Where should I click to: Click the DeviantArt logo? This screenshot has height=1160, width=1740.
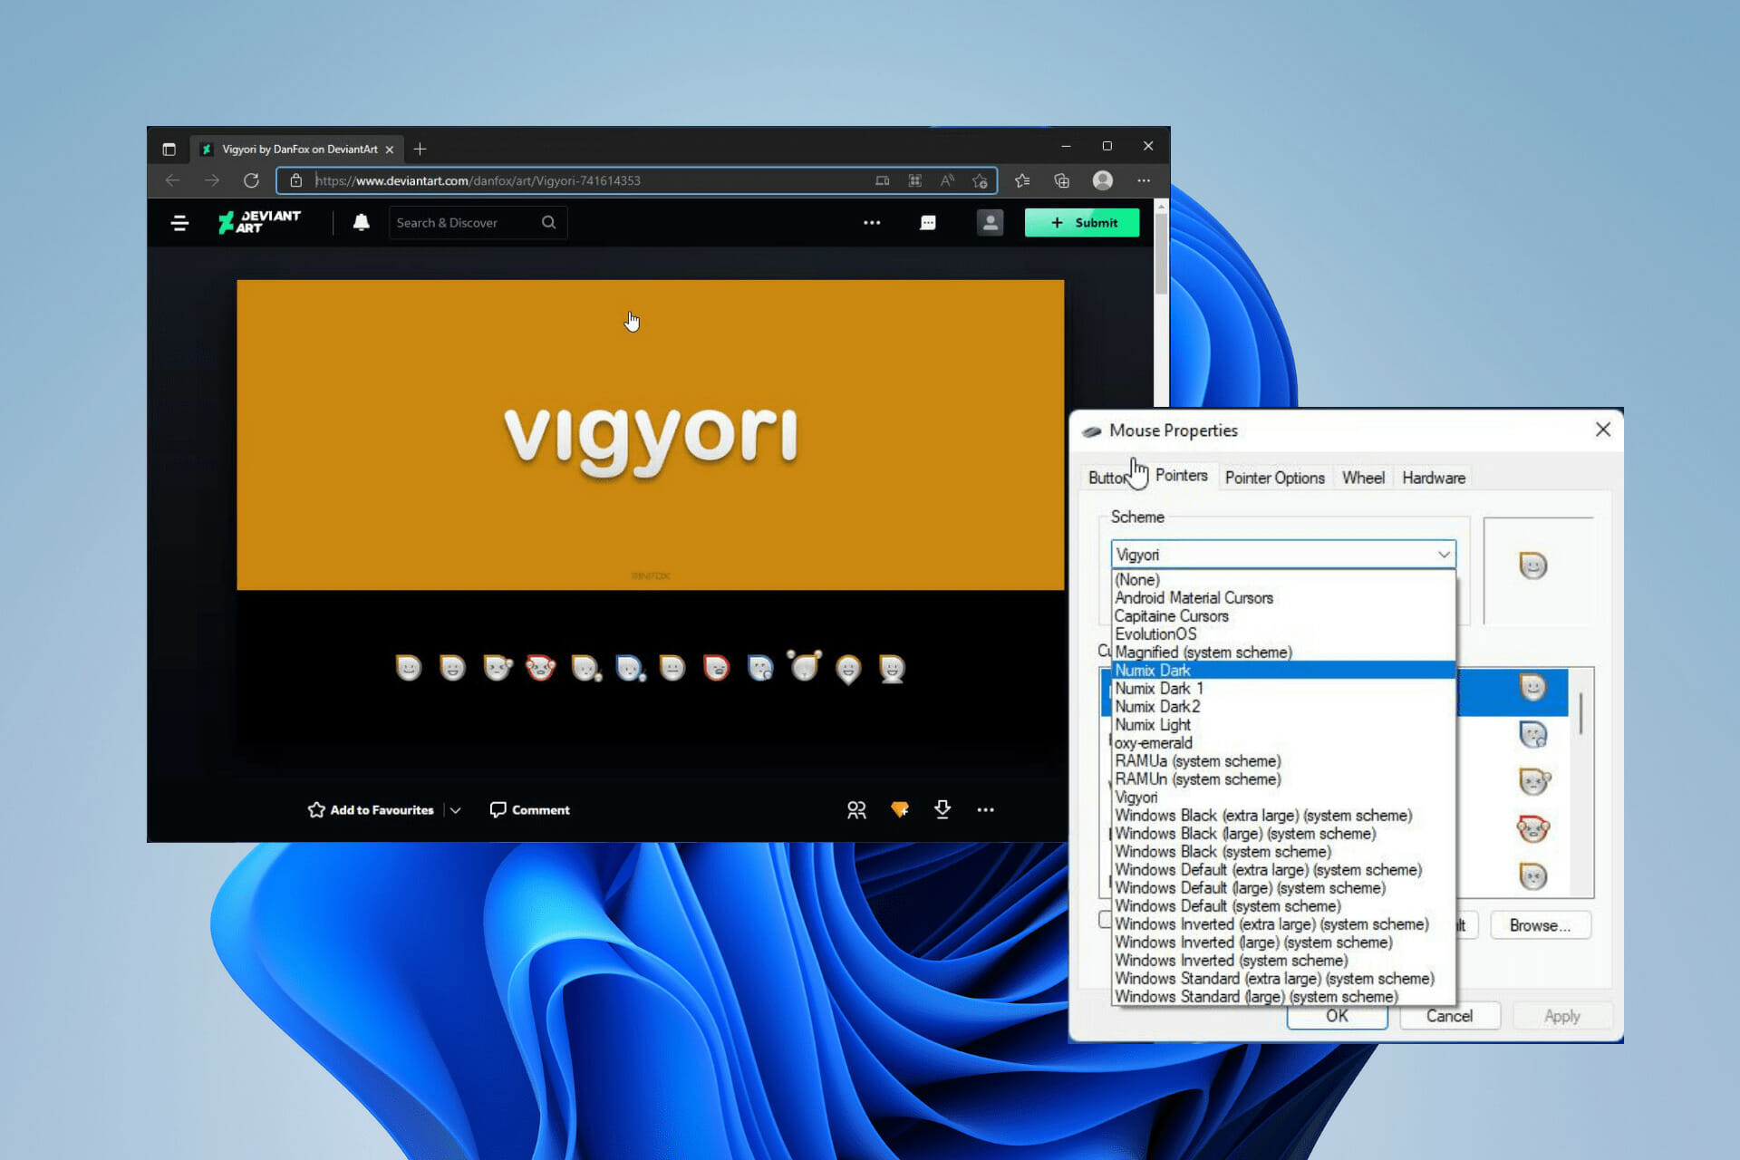pos(259,222)
